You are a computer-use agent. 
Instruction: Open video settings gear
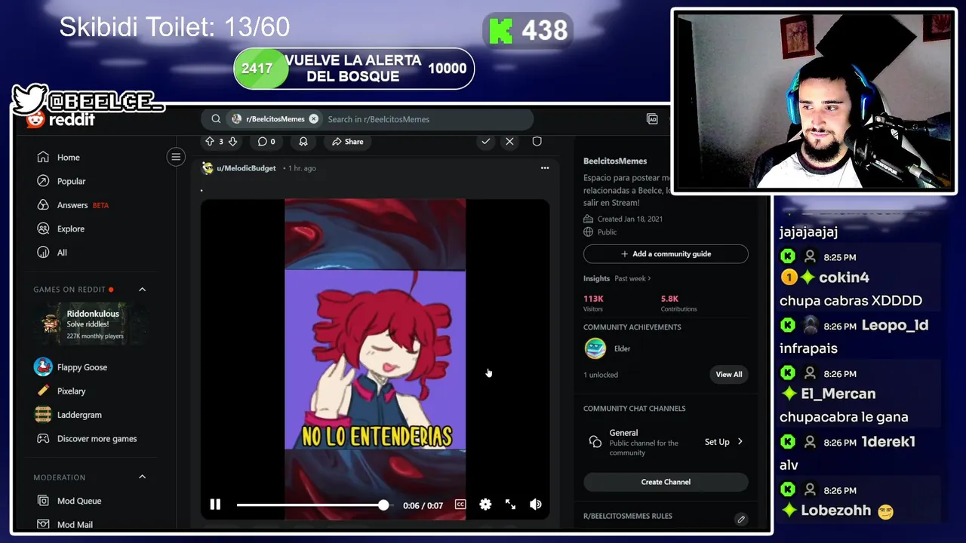(x=485, y=505)
